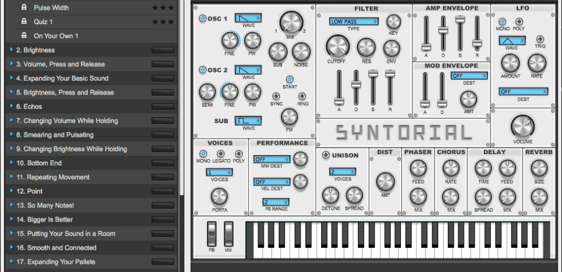Expand lesson 2. Brightness
Image resolution: width=562 pixels, height=272 pixels.
[11, 50]
